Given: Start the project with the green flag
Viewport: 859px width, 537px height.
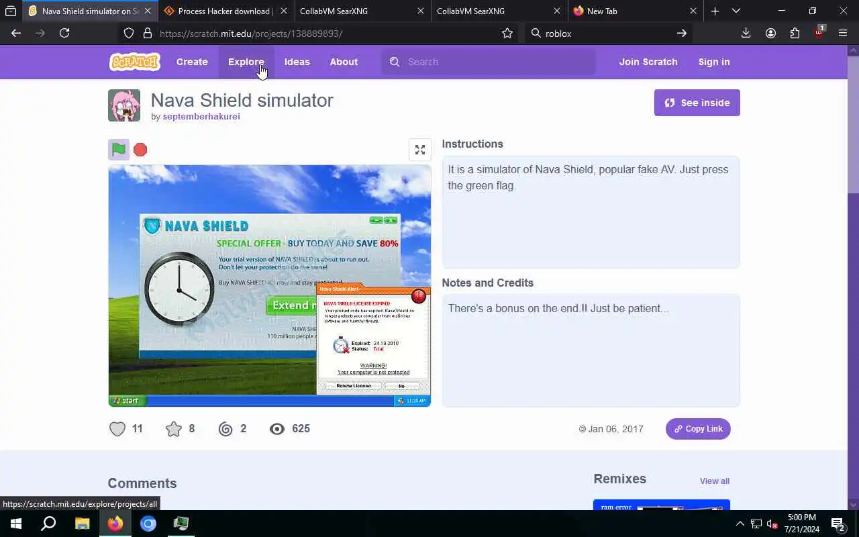Looking at the screenshot, I should point(119,150).
